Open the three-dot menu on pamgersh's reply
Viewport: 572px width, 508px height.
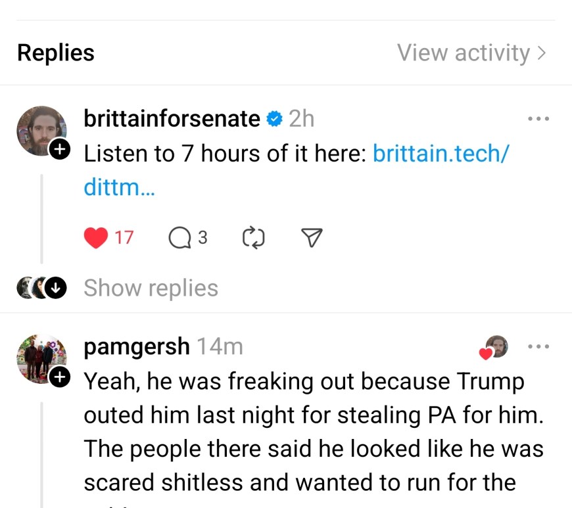click(539, 346)
